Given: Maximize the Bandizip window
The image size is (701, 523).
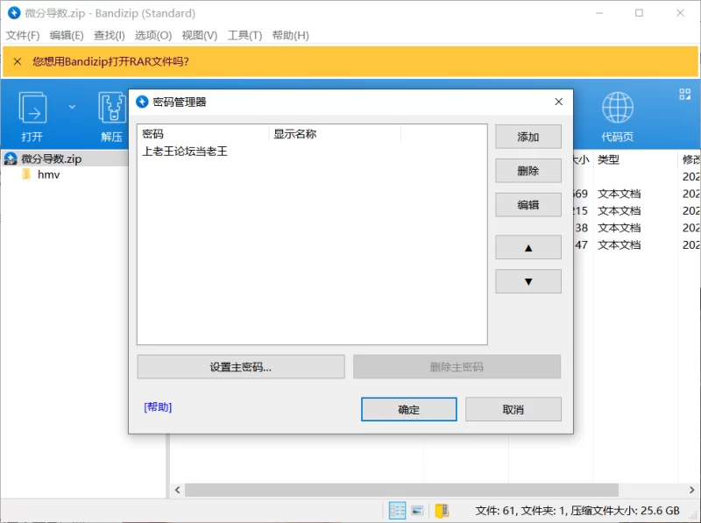Looking at the screenshot, I should 640,13.
